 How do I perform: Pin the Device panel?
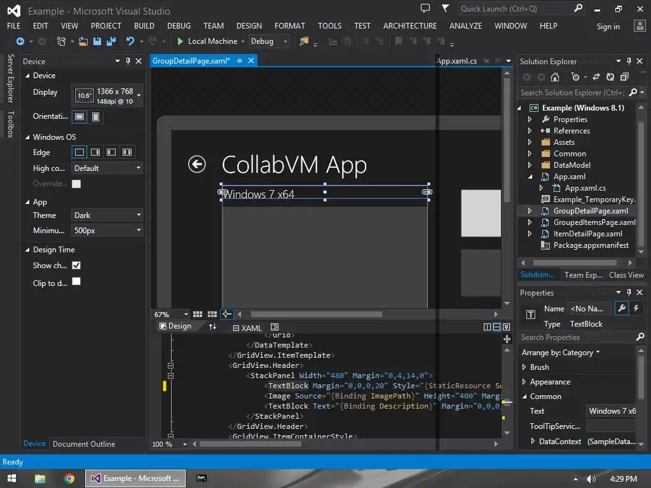128,61
